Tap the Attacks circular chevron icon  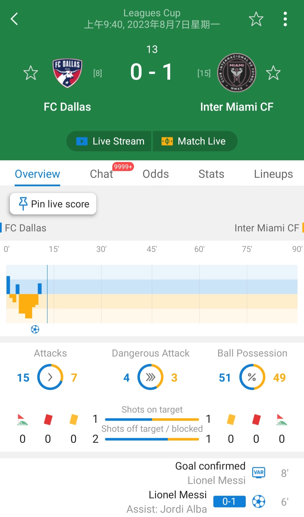(50, 377)
